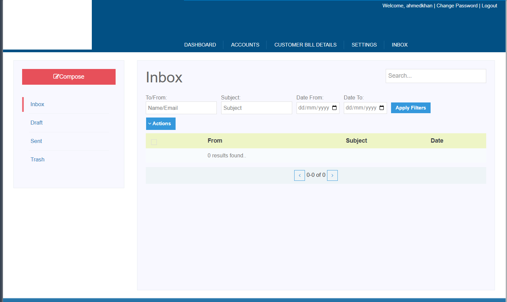Focus the Search box above the table
Image resolution: width=507 pixels, height=302 pixels.
pyautogui.click(x=436, y=76)
